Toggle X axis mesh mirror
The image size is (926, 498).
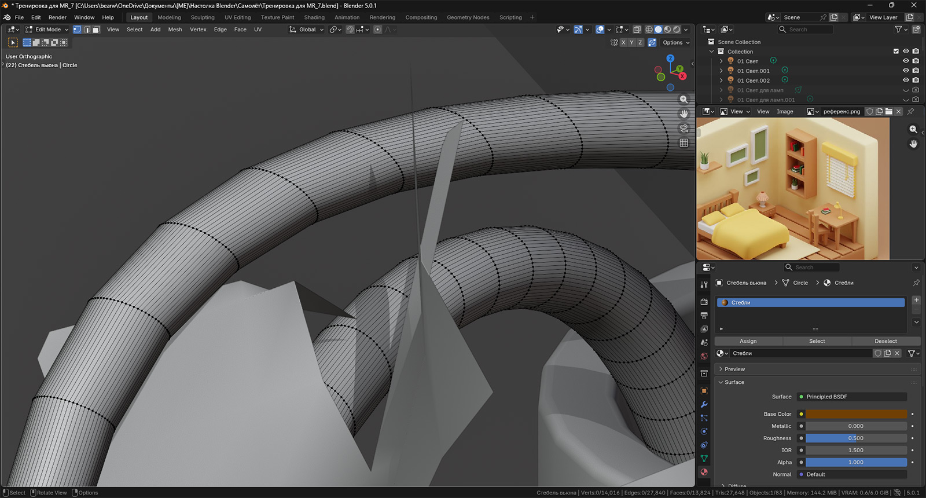(623, 42)
